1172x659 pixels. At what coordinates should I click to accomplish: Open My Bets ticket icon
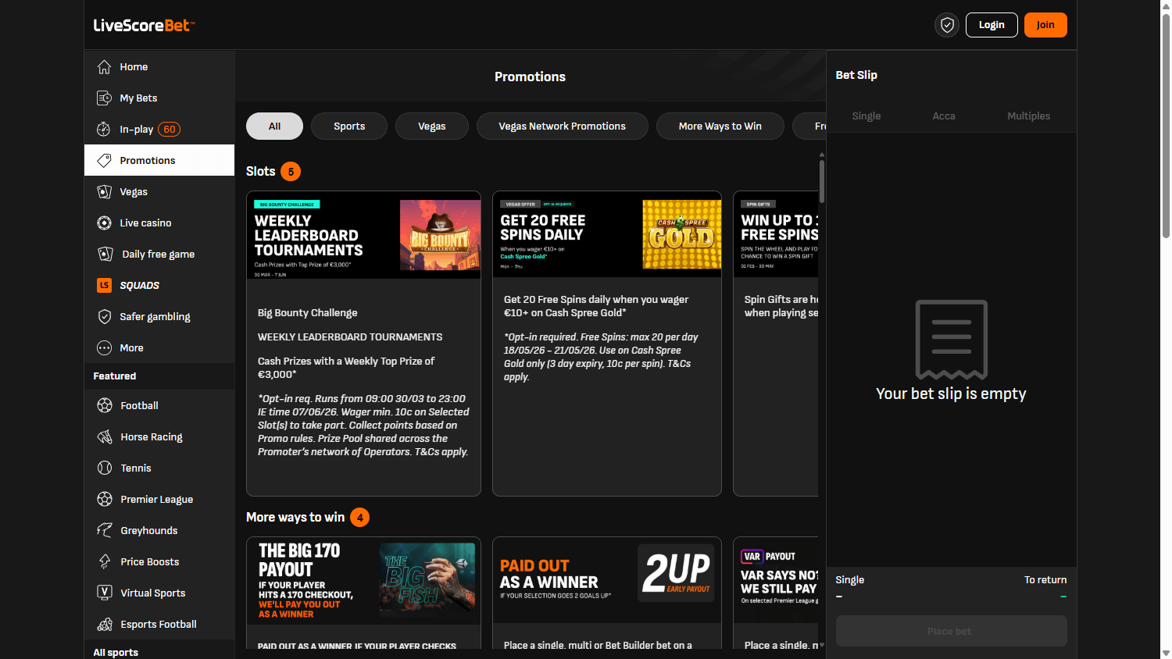pyautogui.click(x=104, y=98)
